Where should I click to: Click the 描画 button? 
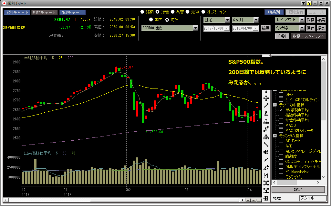[x=265, y=28]
